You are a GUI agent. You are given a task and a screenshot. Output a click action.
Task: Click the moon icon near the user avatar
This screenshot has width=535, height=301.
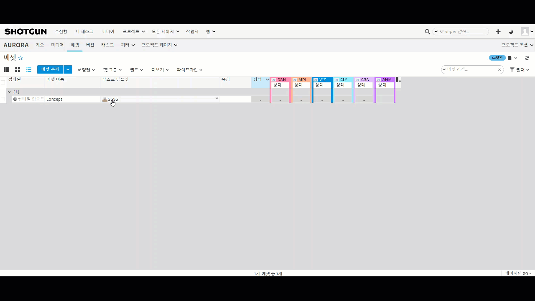tap(511, 31)
